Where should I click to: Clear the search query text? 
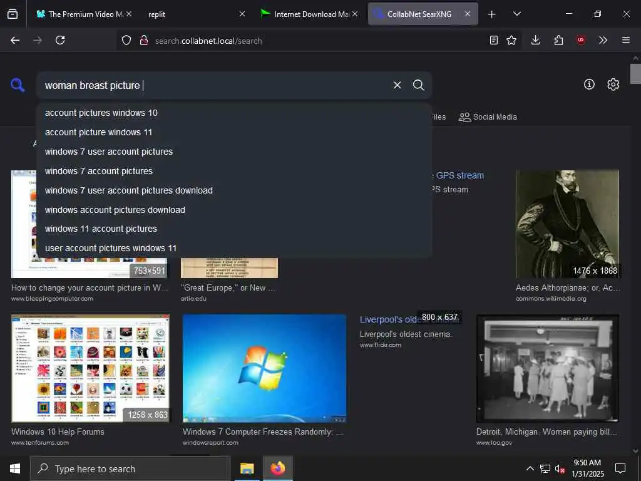click(397, 85)
